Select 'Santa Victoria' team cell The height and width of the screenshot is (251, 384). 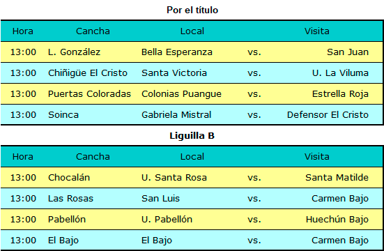(174, 73)
